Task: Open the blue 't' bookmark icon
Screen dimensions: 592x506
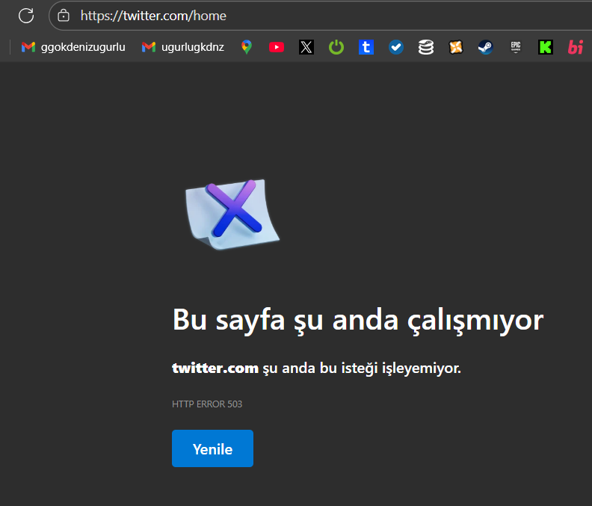Action: [x=366, y=47]
